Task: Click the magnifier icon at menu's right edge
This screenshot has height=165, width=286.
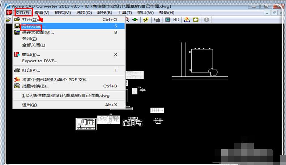Action: point(127,19)
